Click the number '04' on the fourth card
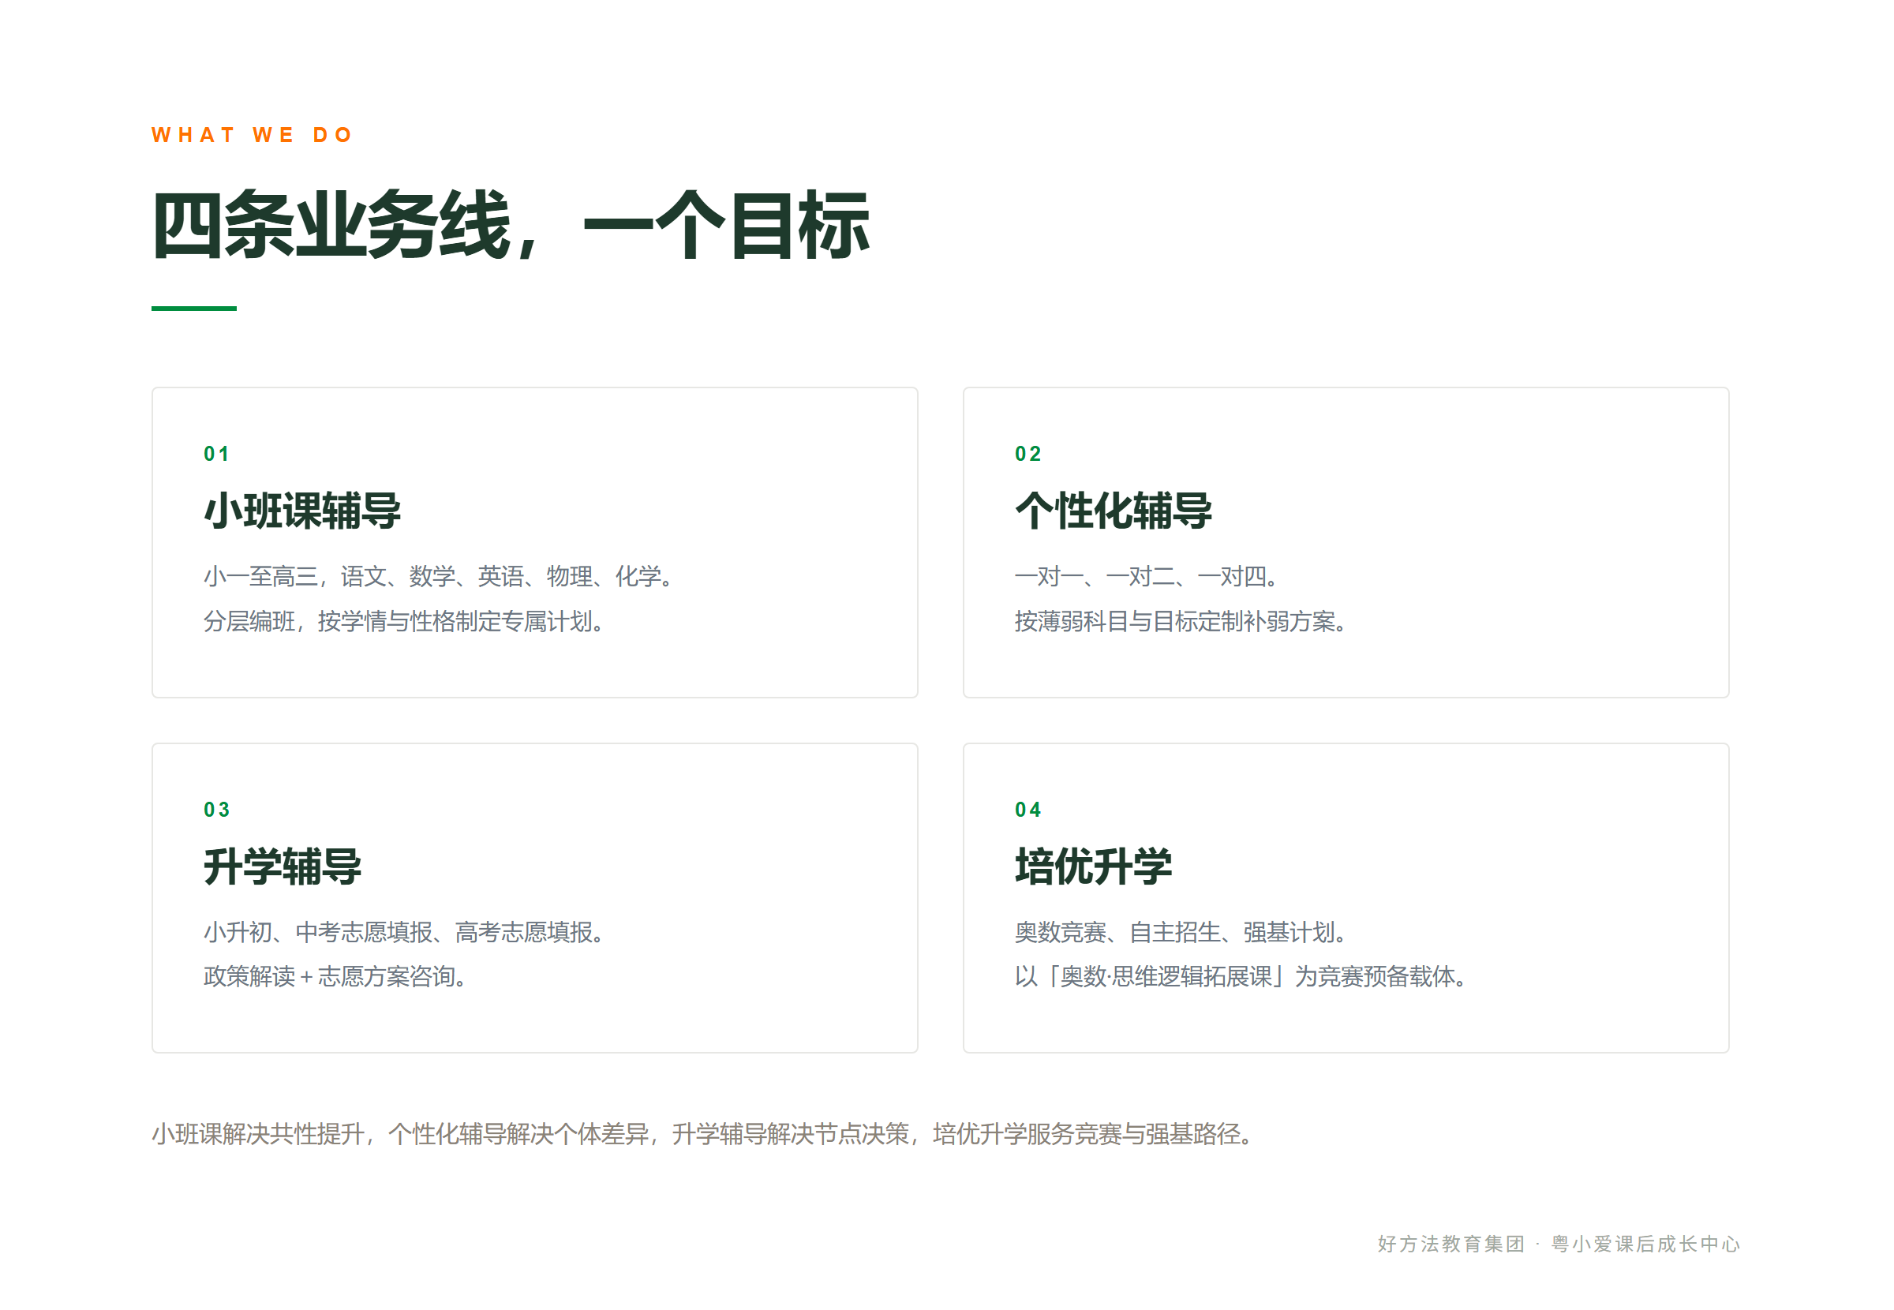This screenshot has height=1310, width=1894. [1027, 810]
